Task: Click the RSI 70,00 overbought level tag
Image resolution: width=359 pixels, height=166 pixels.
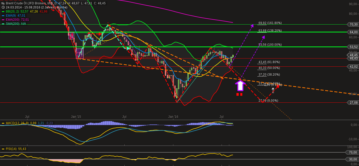Action: [353, 152]
